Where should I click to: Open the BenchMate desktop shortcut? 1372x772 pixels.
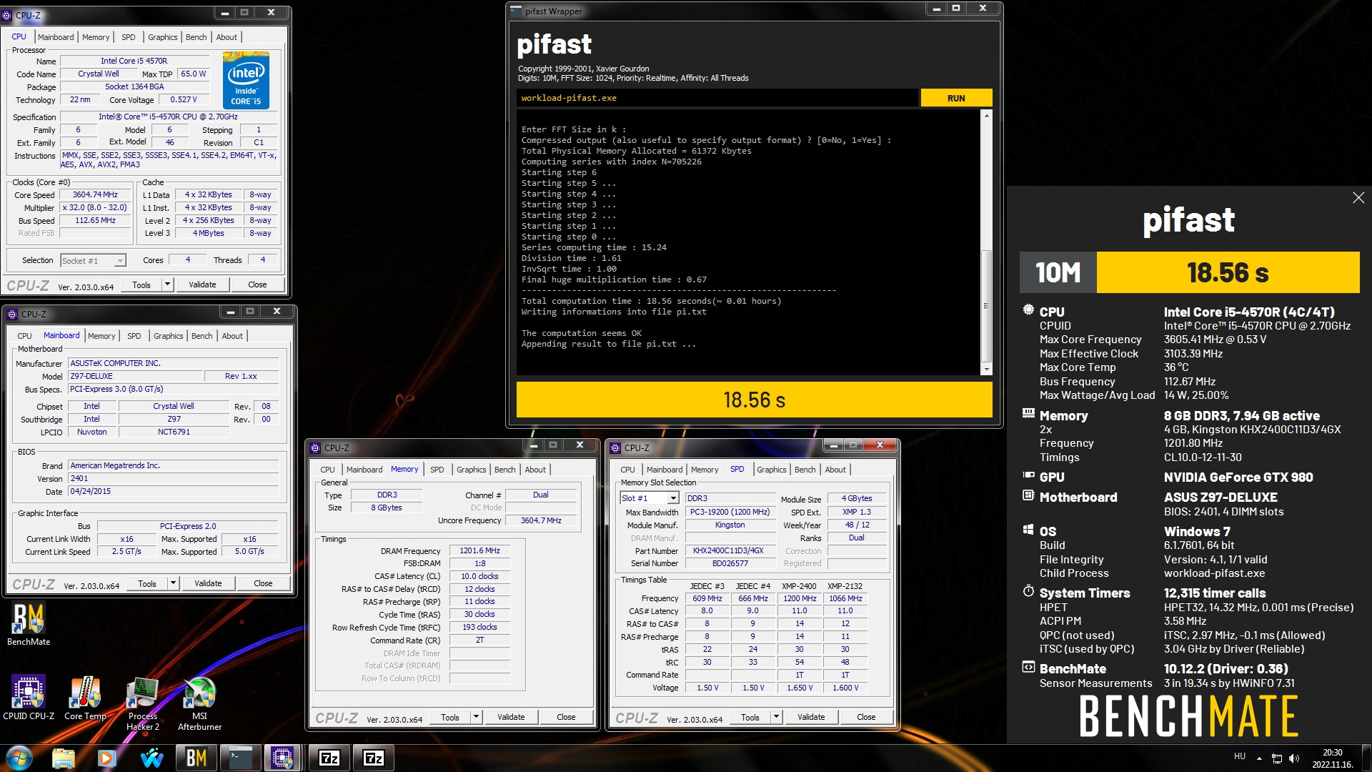tap(29, 624)
